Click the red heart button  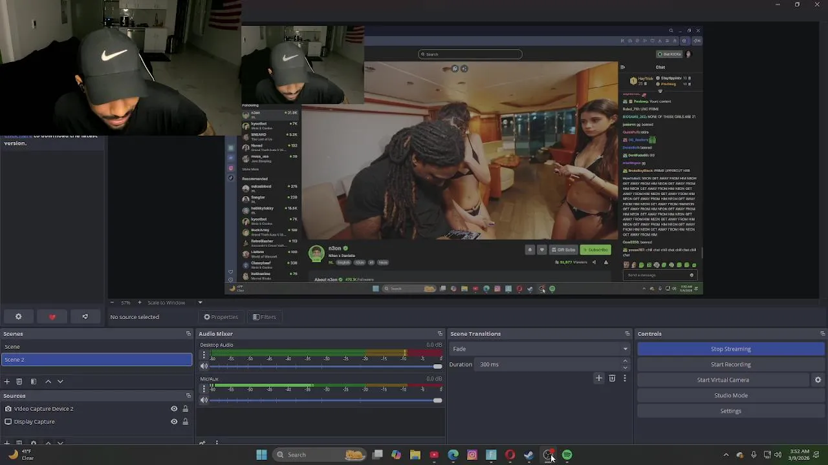[x=52, y=316]
